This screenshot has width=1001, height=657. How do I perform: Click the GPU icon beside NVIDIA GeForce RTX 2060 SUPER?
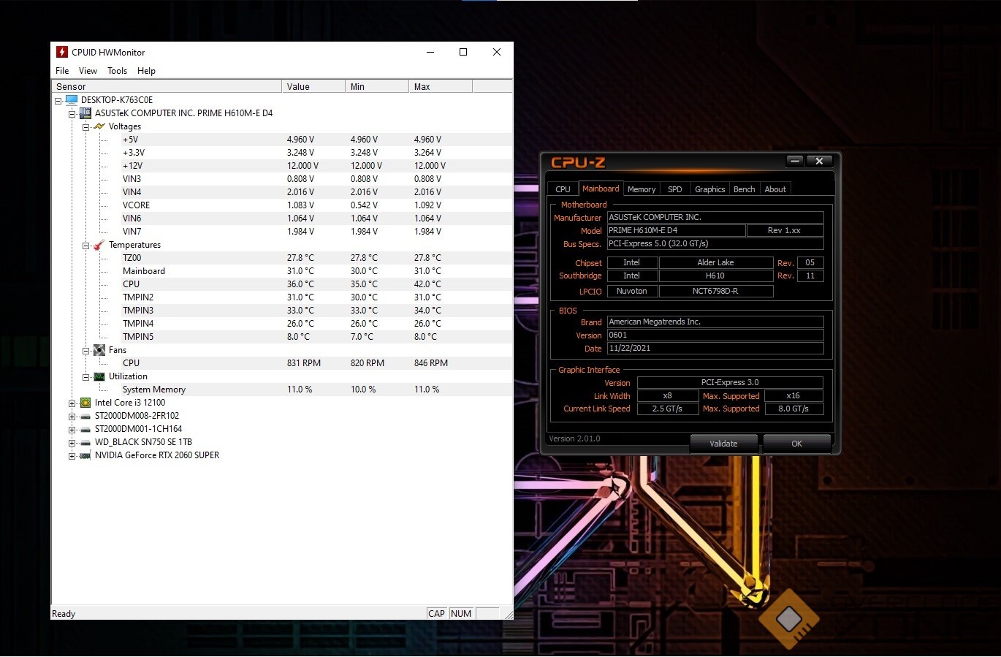pos(85,455)
